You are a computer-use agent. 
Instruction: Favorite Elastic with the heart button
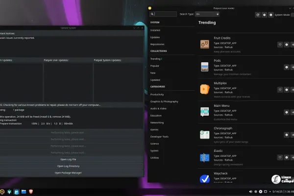(280, 158)
